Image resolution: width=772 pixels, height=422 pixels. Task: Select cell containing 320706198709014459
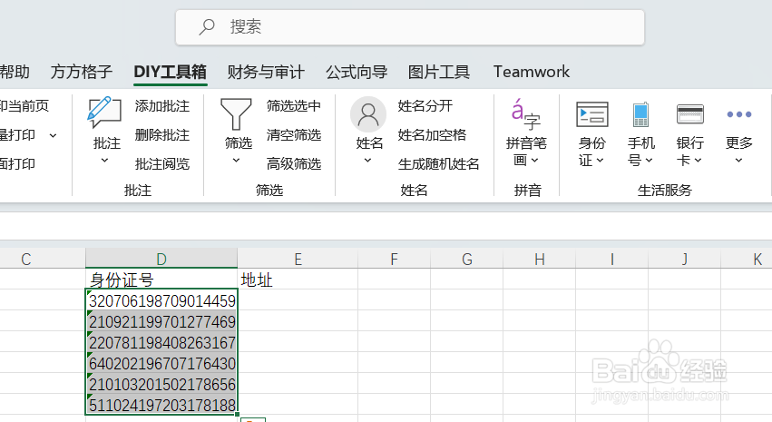(161, 299)
